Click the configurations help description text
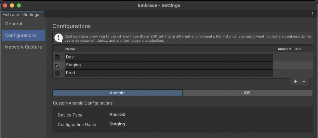The height and width of the screenshot is (138, 318). click(188, 39)
